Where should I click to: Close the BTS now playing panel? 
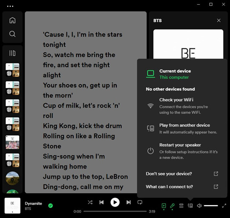point(219,21)
